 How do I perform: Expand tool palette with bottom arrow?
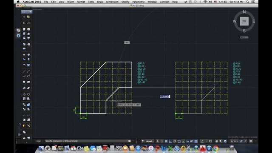pos(27,142)
